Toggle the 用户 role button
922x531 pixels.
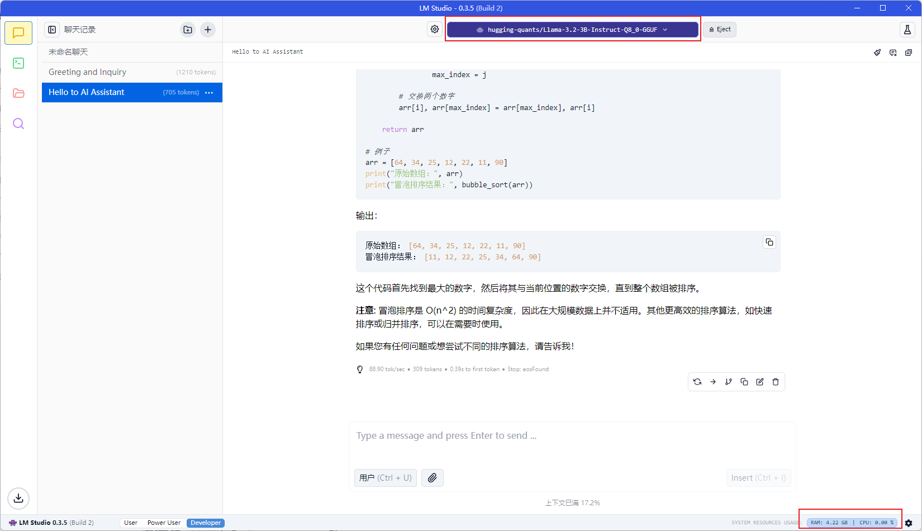386,478
